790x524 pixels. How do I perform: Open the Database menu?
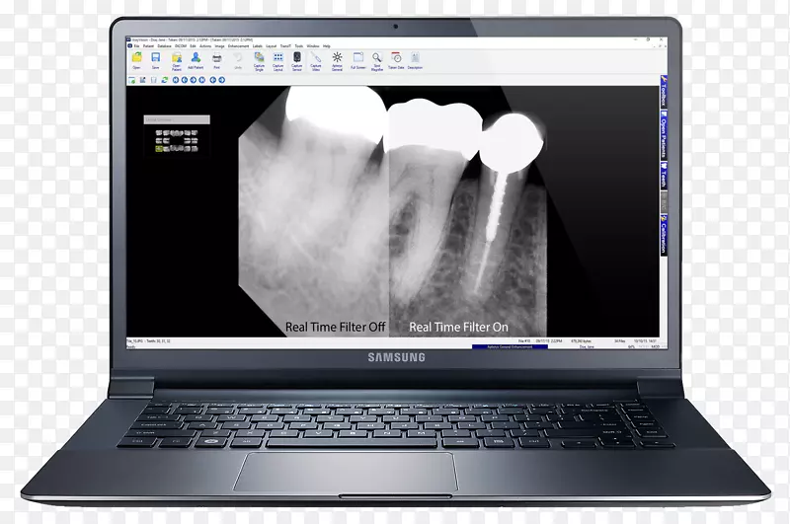click(x=165, y=45)
